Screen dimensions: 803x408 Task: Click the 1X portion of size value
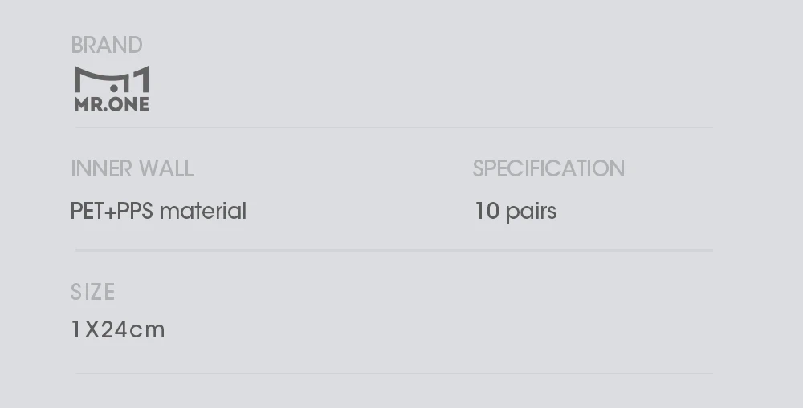[x=84, y=329]
